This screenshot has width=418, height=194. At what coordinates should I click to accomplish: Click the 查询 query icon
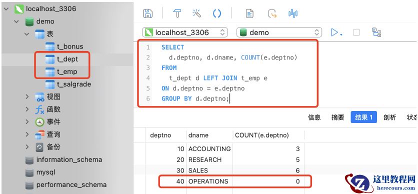[39, 134]
